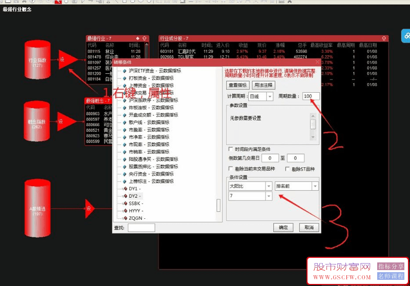Confirm with the 确定 button
This screenshot has height=286, width=410.
(x=283, y=228)
